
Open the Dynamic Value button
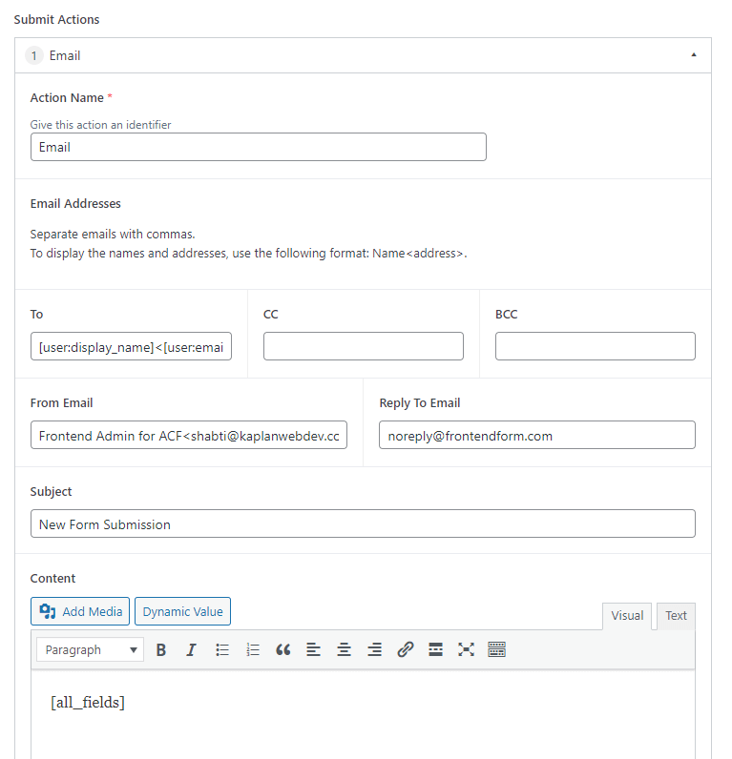click(182, 611)
